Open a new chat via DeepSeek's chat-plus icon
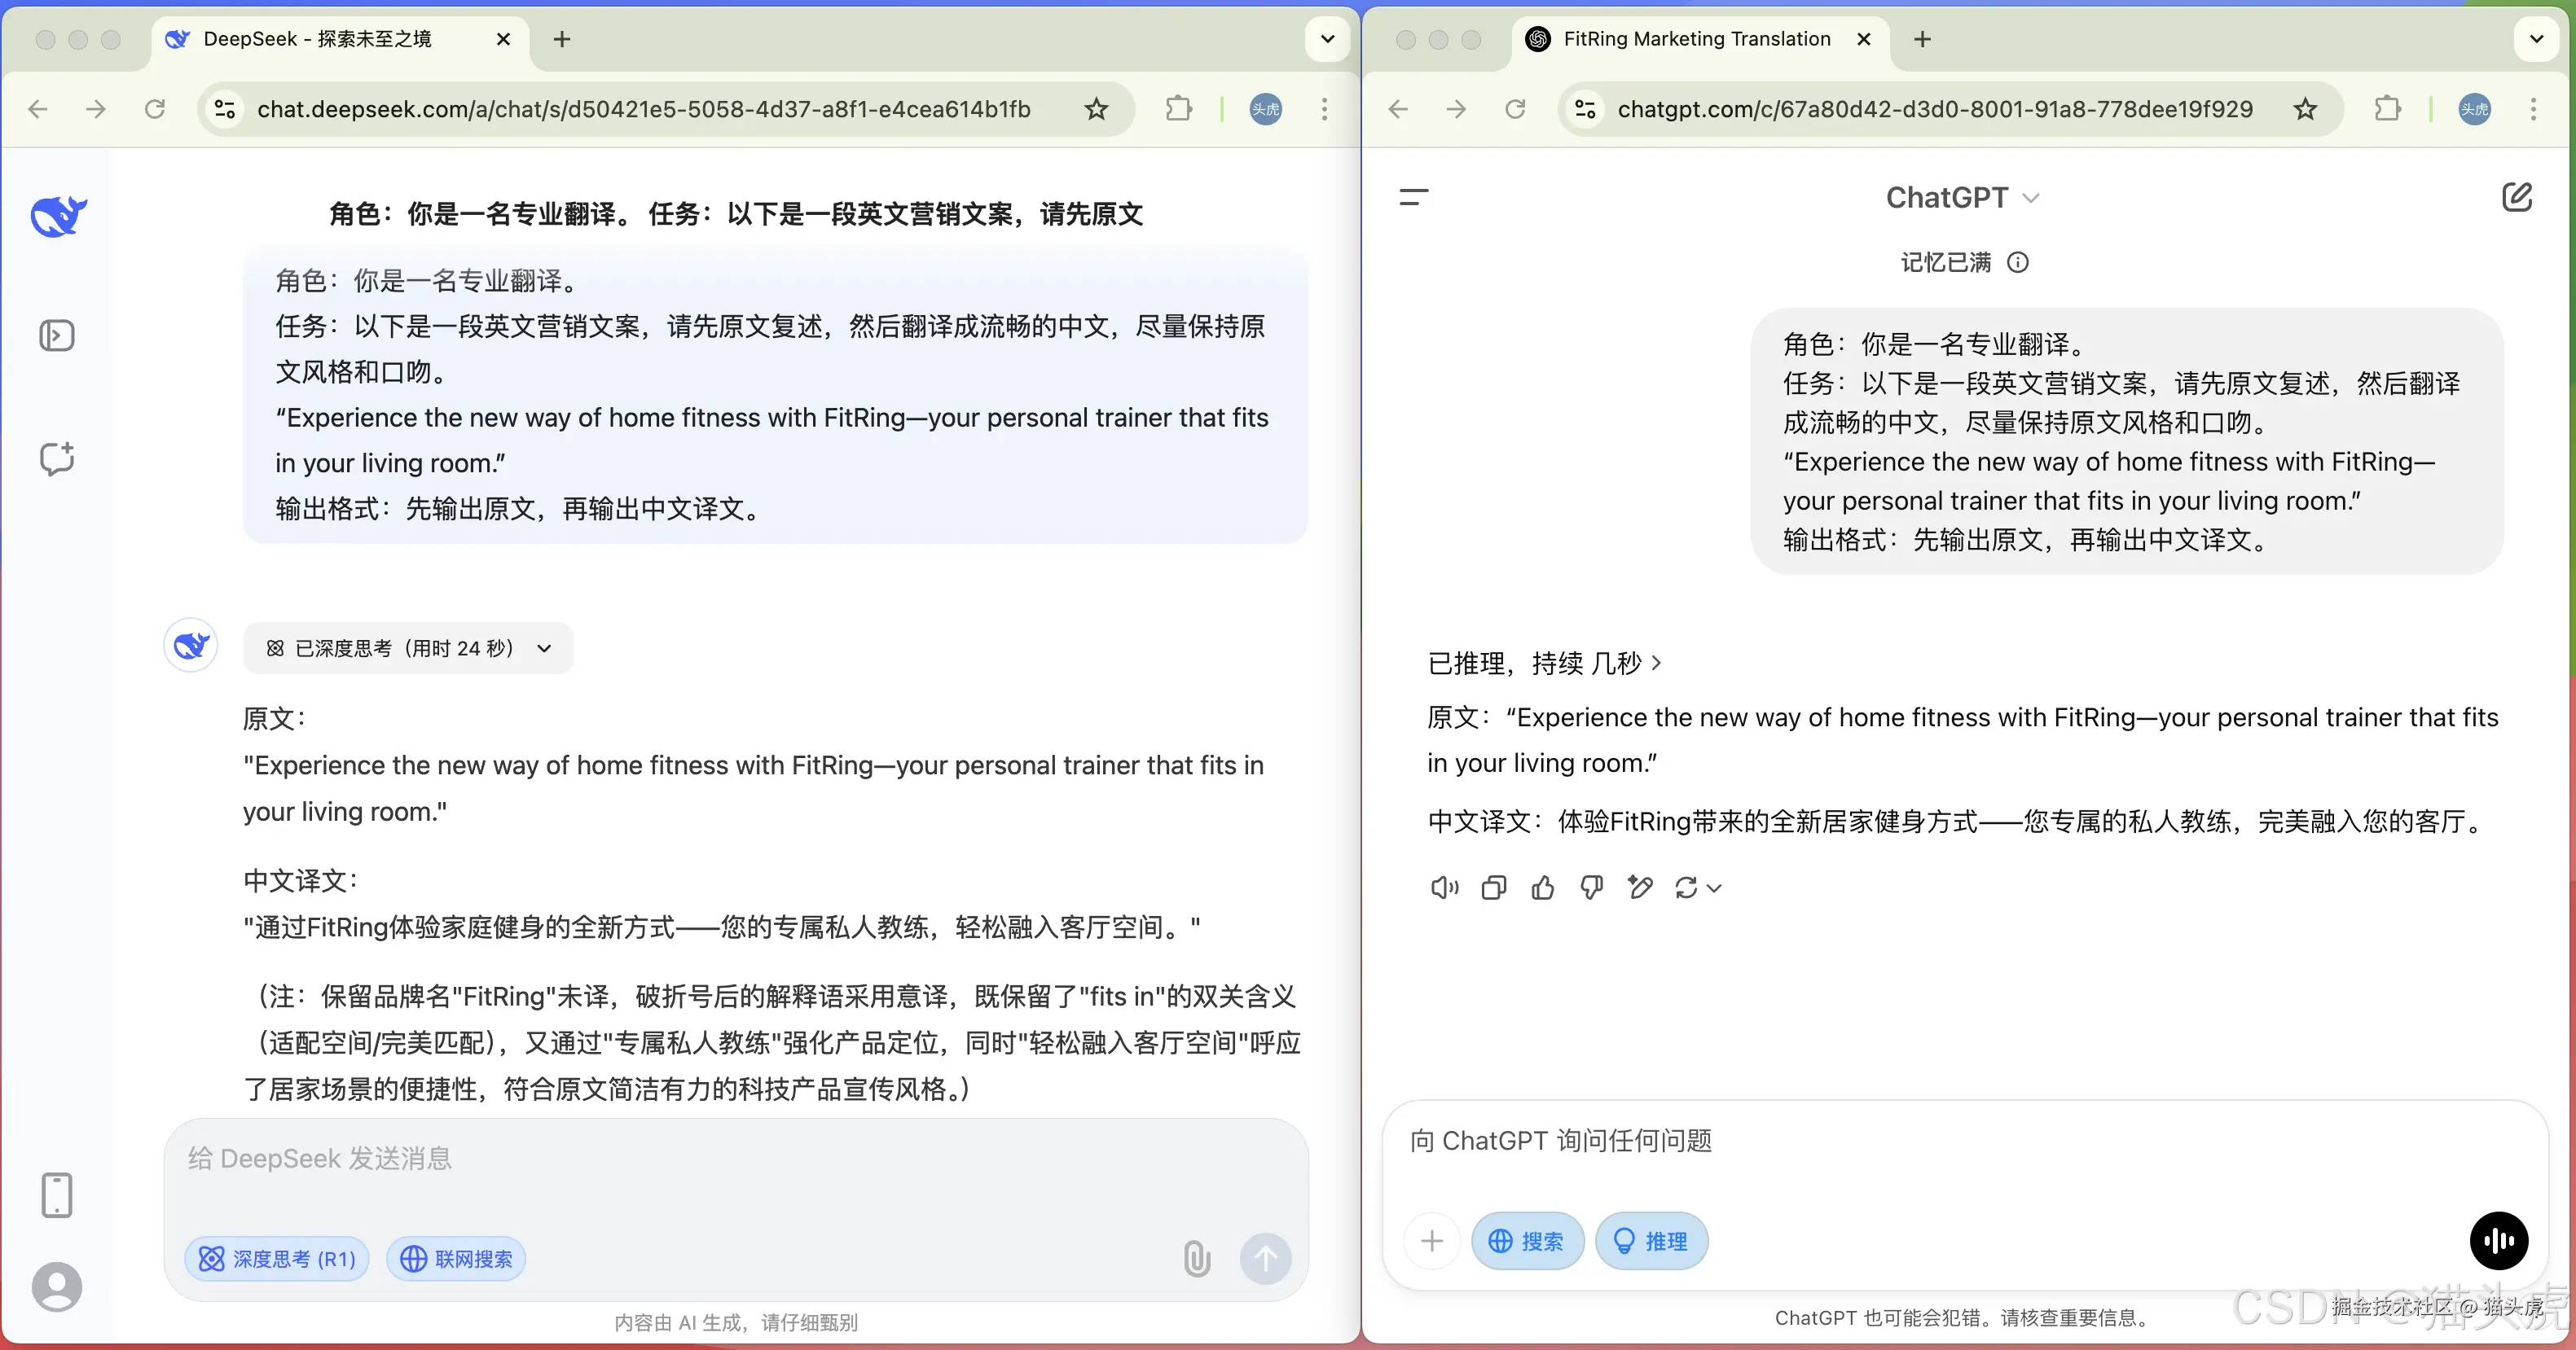This screenshot has height=1350, width=2576. (x=57, y=458)
